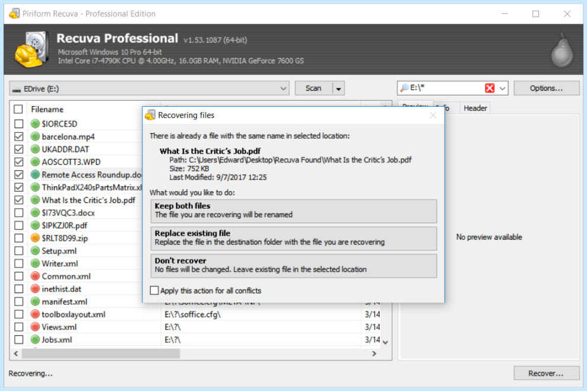Click the green status dot for barcelona.mp4
587x391 pixels.
[x=35, y=136]
